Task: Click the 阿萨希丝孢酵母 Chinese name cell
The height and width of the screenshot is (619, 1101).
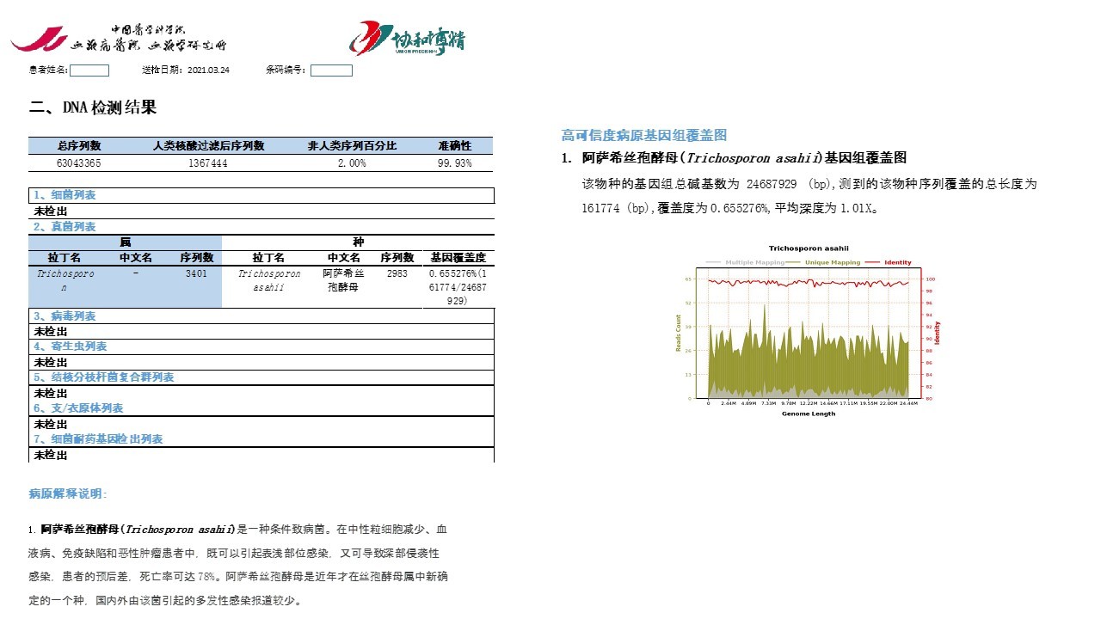Action: (x=343, y=280)
